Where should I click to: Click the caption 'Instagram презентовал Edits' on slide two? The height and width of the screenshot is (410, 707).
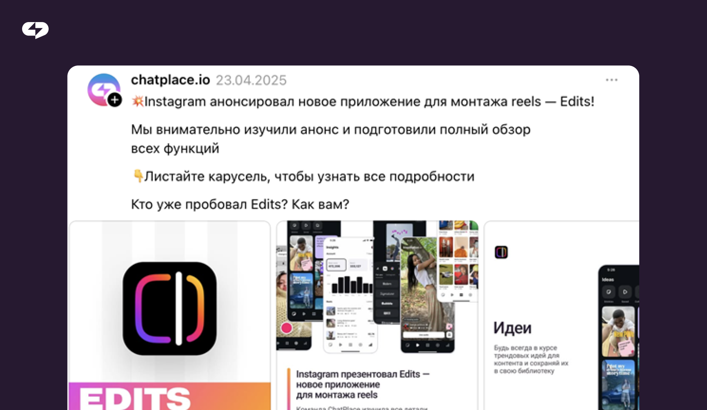tap(363, 385)
